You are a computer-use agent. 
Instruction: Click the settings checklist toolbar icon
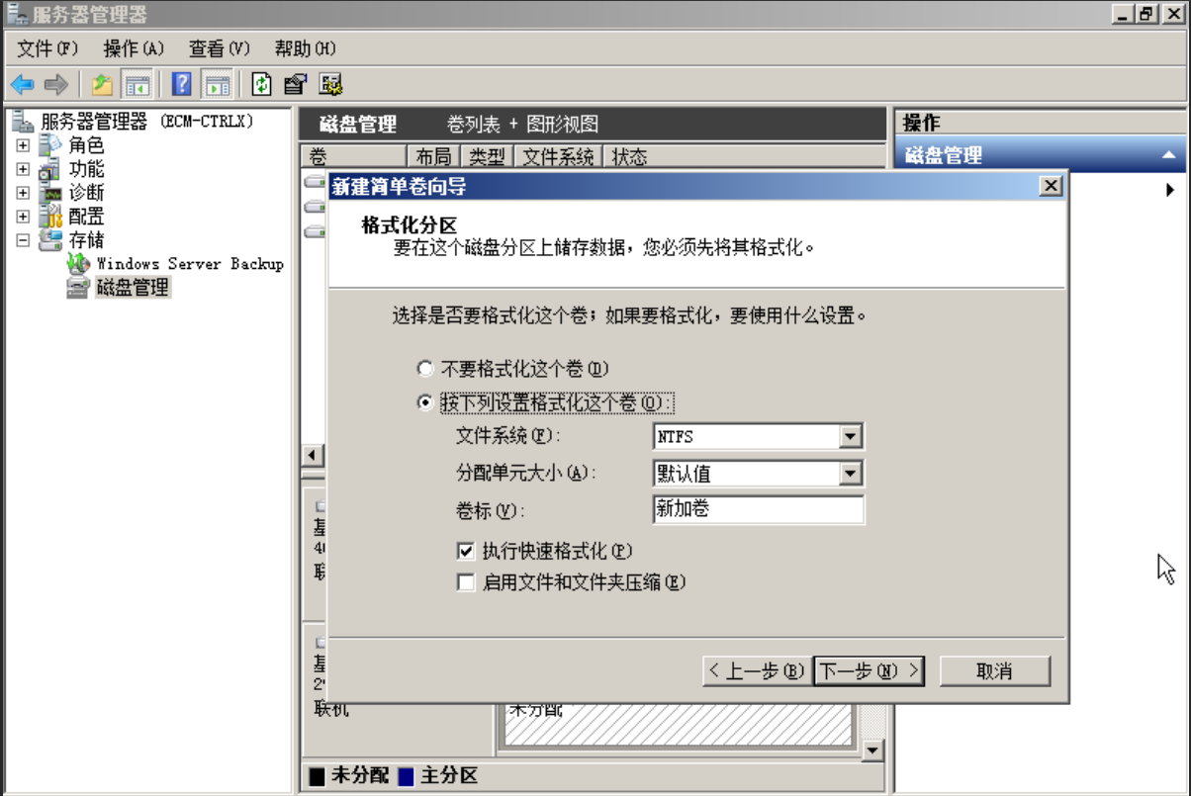(x=330, y=85)
